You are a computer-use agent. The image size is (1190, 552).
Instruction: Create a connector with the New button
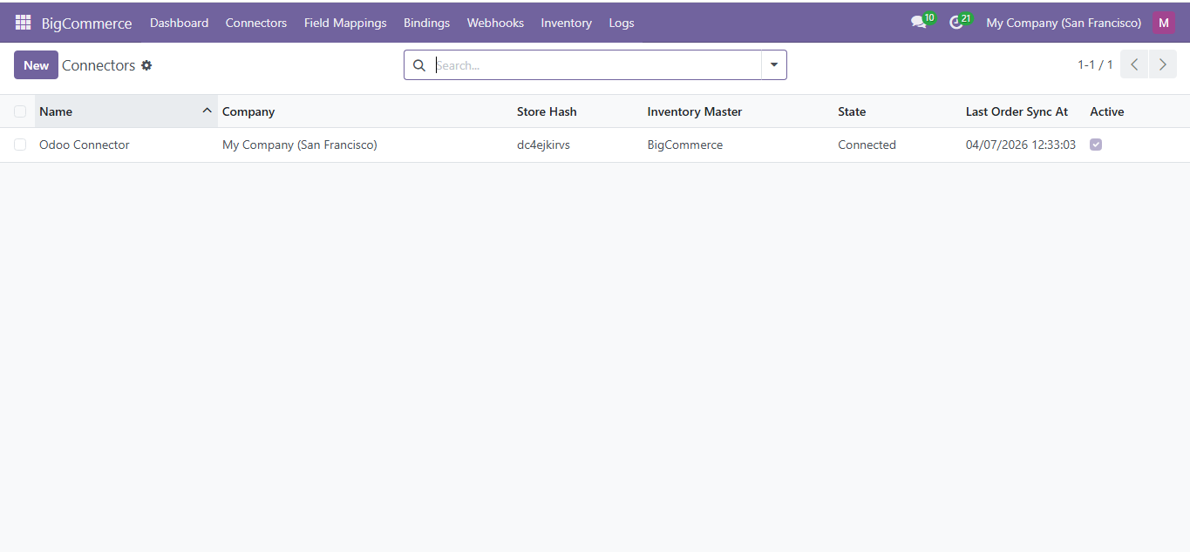36,64
